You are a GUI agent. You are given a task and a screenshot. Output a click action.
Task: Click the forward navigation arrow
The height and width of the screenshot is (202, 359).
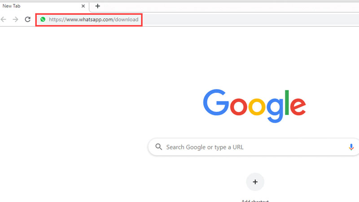point(15,19)
